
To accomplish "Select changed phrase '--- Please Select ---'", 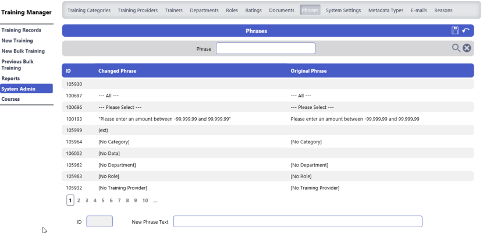I will (x=120, y=107).
